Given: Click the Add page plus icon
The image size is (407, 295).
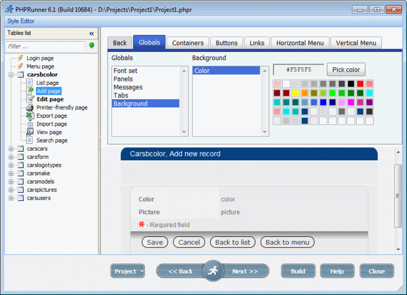Looking at the screenshot, I should point(30,91).
